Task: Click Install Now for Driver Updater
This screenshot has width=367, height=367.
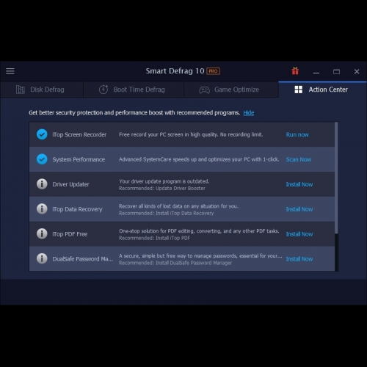Action: click(299, 184)
